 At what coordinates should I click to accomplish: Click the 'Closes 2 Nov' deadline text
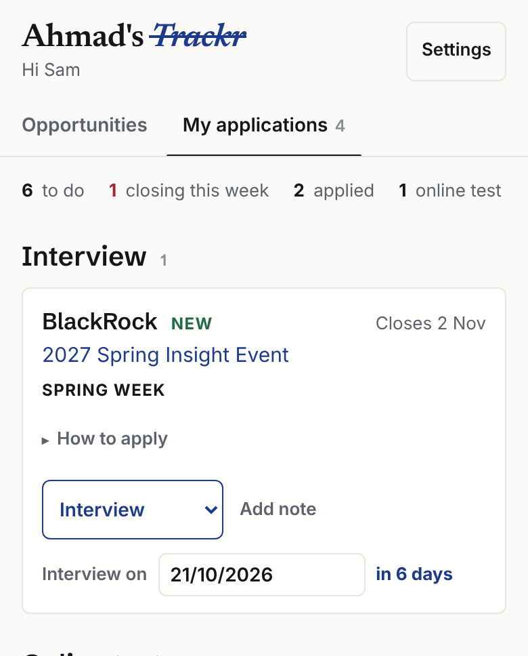[x=431, y=323]
